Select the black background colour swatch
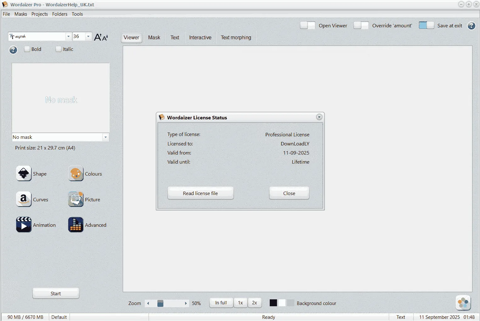The image size is (480, 321). (x=273, y=303)
